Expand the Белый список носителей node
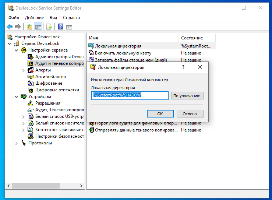This screenshot has height=200, width=272. pos(24,123)
